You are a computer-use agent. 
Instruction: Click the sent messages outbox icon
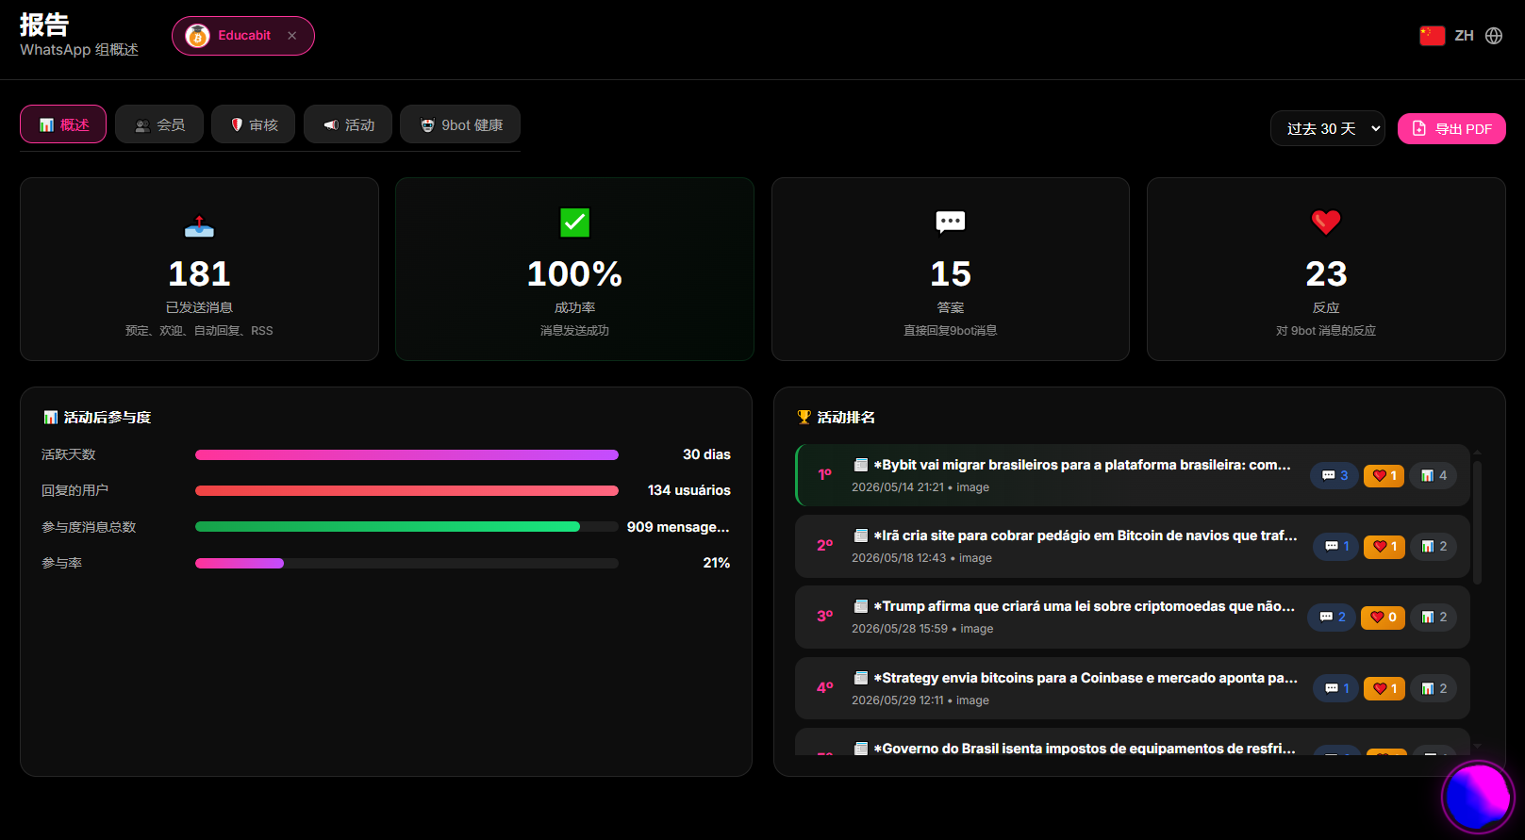click(199, 226)
